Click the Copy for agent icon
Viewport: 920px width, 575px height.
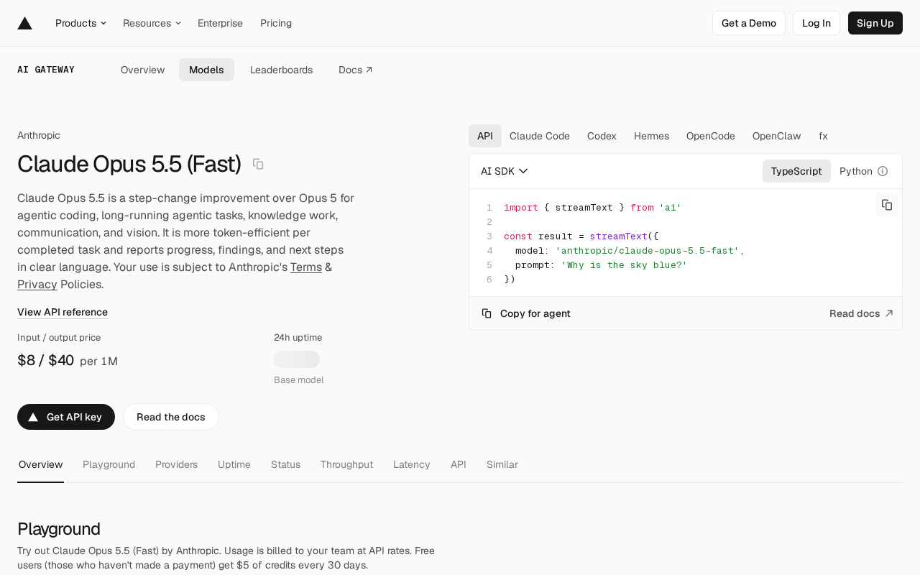(x=487, y=313)
